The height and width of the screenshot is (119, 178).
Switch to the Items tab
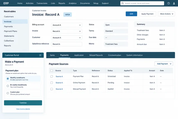click(x=52, y=55)
